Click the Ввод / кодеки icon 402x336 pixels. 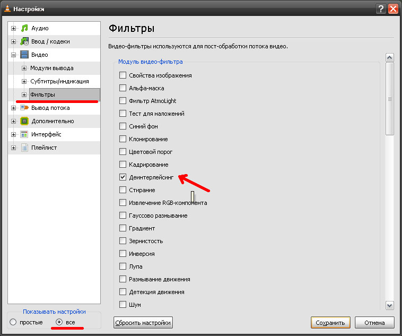pyautogui.click(x=24, y=41)
